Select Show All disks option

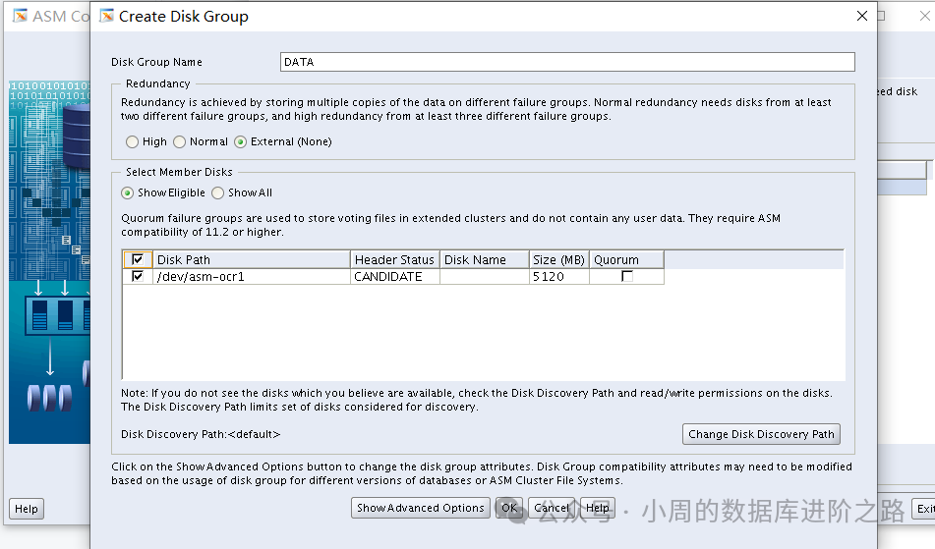[x=218, y=192]
